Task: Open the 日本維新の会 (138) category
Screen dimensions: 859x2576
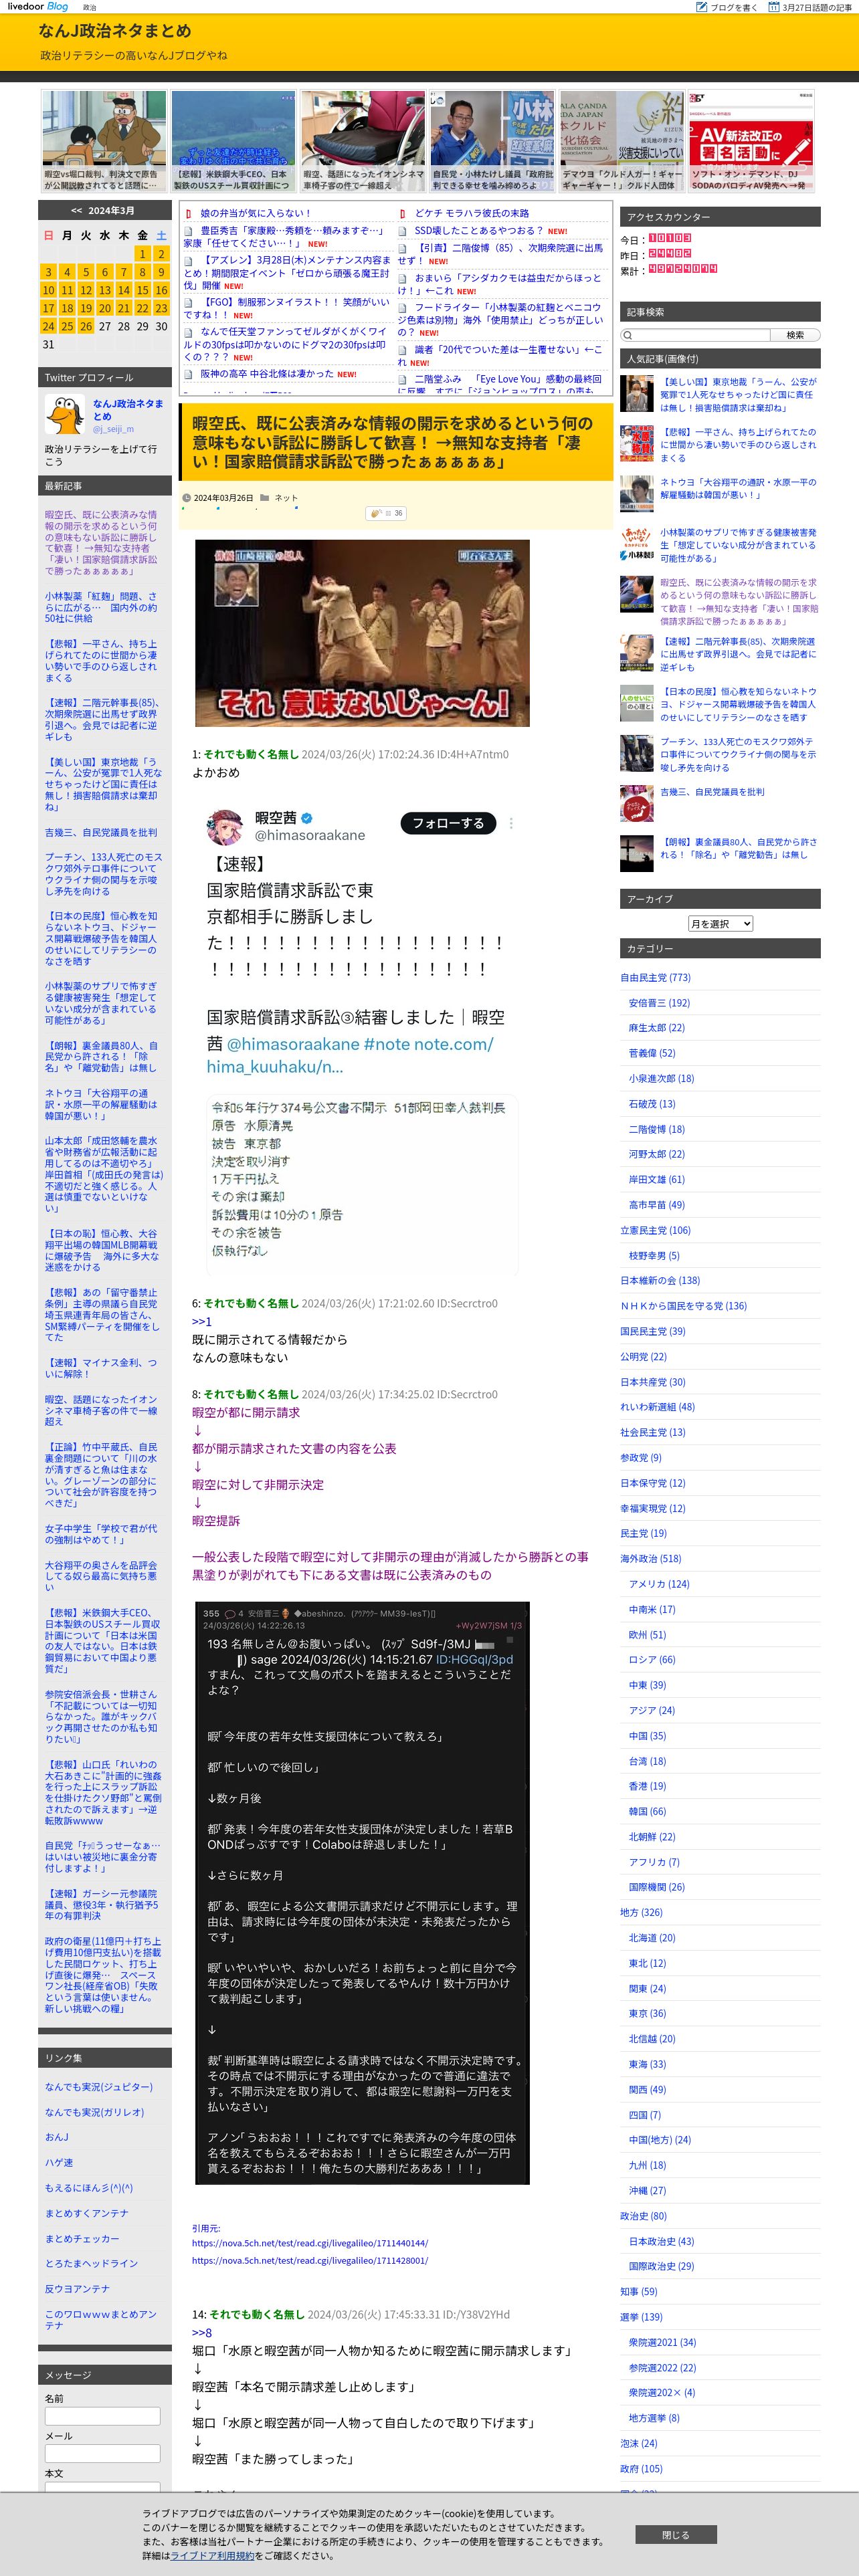Action: (660, 1280)
